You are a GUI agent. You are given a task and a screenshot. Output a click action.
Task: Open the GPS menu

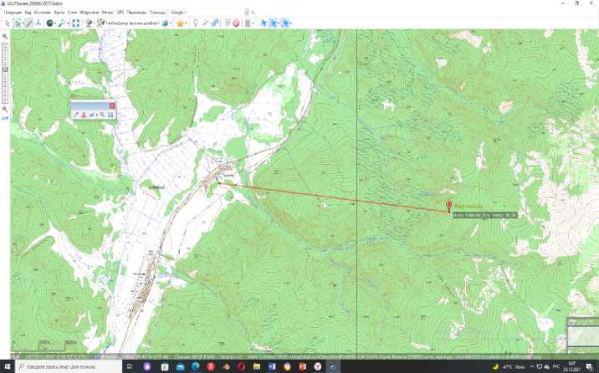[x=120, y=13]
